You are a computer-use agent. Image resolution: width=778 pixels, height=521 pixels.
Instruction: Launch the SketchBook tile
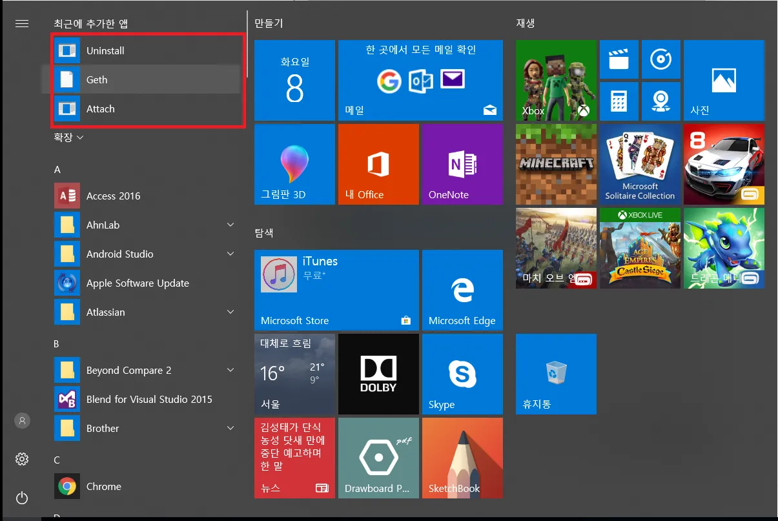[462, 458]
